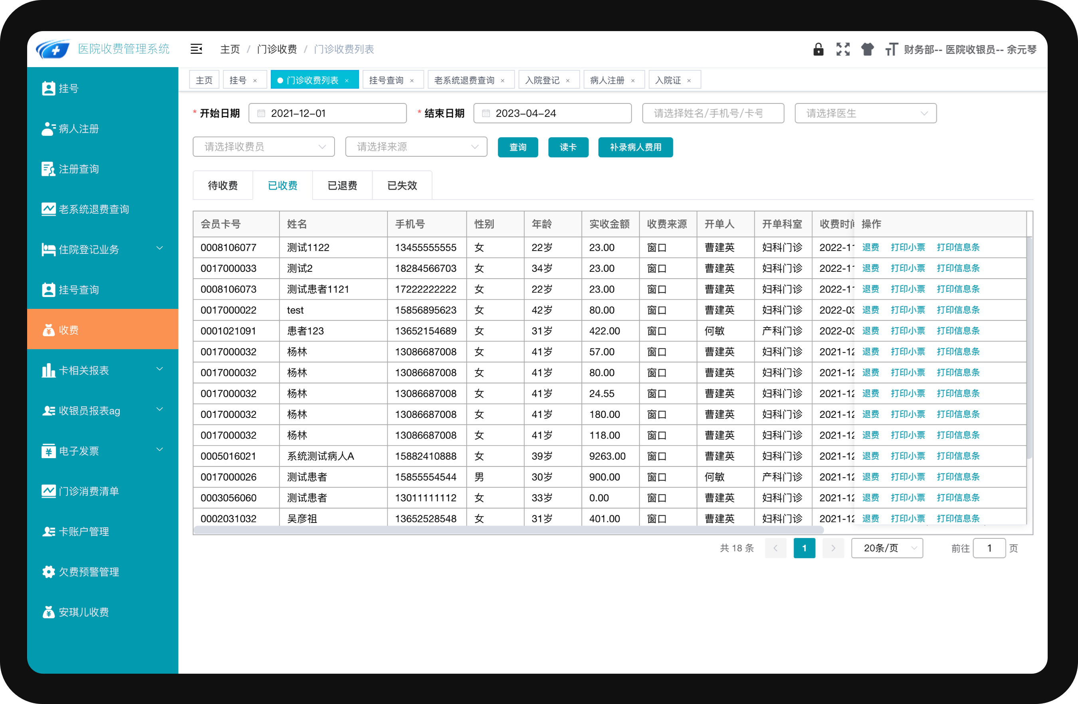Close the 门诊收费列表 tab

(x=347, y=81)
